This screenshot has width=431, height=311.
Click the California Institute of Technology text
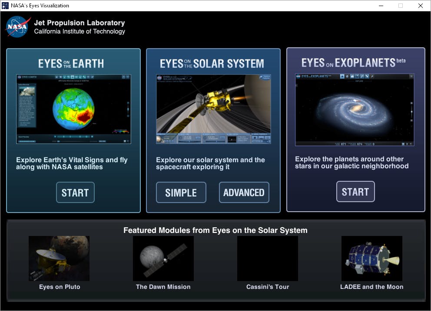coord(80,31)
